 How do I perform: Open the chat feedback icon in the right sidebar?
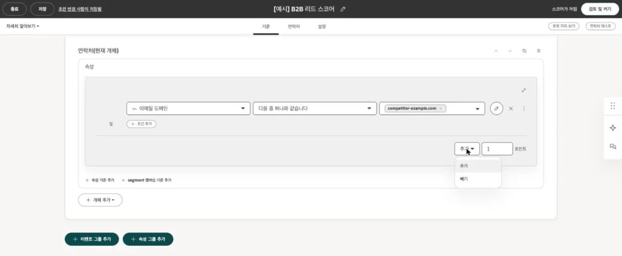[x=613, y=147]
